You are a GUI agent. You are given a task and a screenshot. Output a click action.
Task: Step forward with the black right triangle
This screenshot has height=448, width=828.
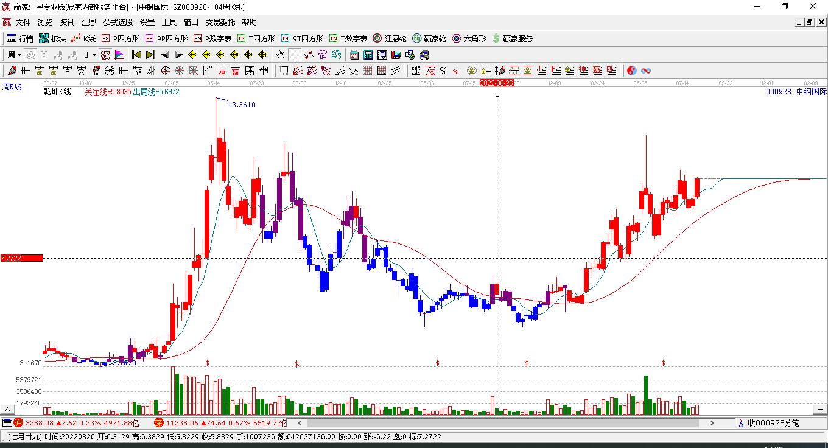click(178, 55)
